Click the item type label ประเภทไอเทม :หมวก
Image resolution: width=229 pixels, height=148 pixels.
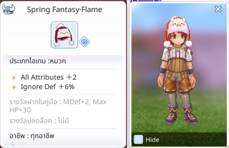pyautogui.click(x=37, y=61)
